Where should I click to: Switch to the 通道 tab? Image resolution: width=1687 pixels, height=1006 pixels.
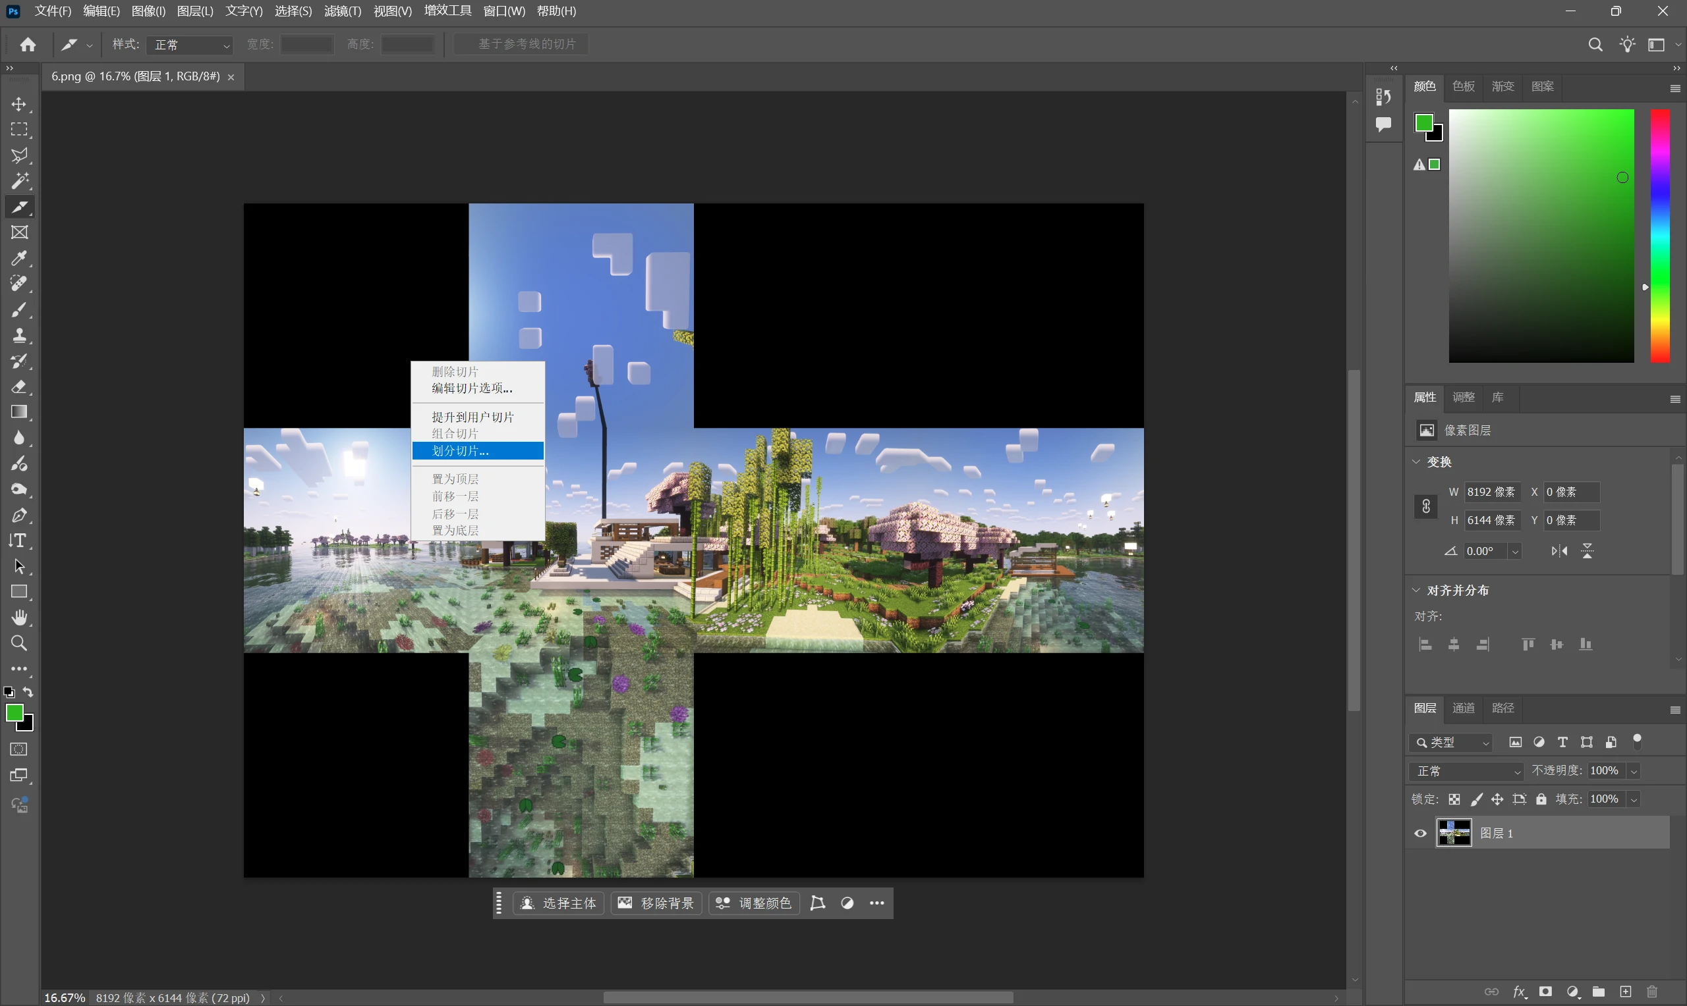pyautogui.click(x=1463, y=708)
